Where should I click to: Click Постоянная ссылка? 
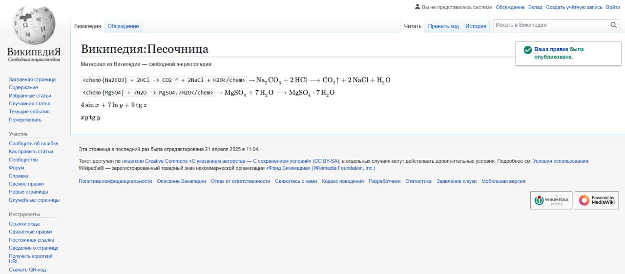(31, 240)
